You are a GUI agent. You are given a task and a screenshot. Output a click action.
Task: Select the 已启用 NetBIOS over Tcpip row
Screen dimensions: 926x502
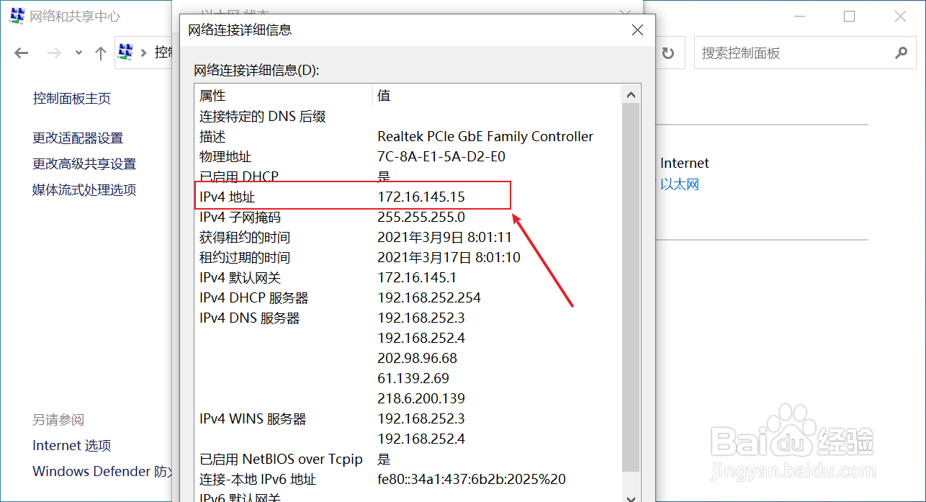click(409, 459)
